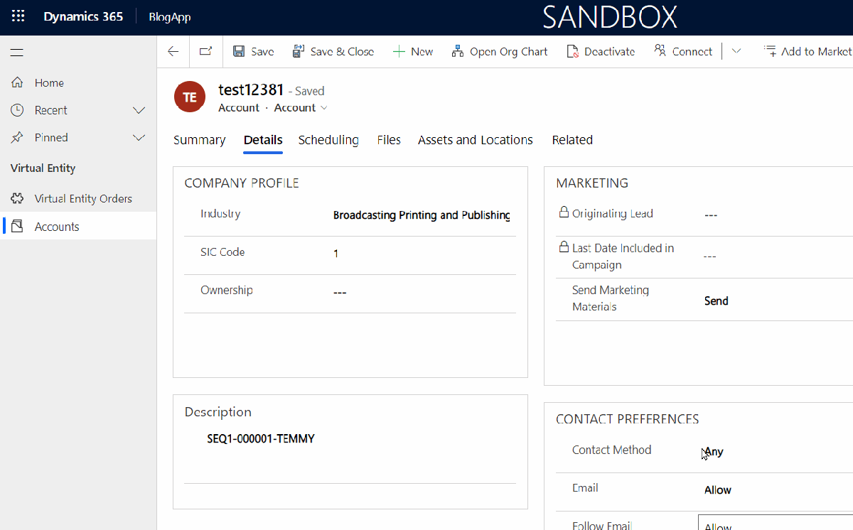853x530 pixels.
Task: Collapse the site map hamburger menu
Action: coord(17,52)
